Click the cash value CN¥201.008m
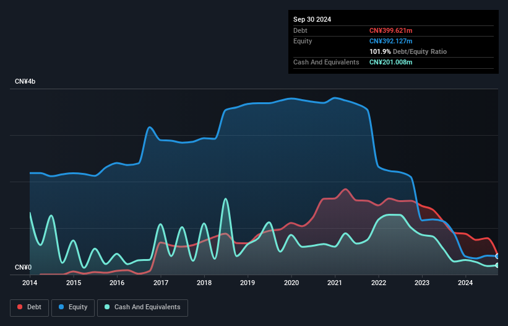Image resolution: width=508 pixels, height=326 pixels. click(390, 62)
